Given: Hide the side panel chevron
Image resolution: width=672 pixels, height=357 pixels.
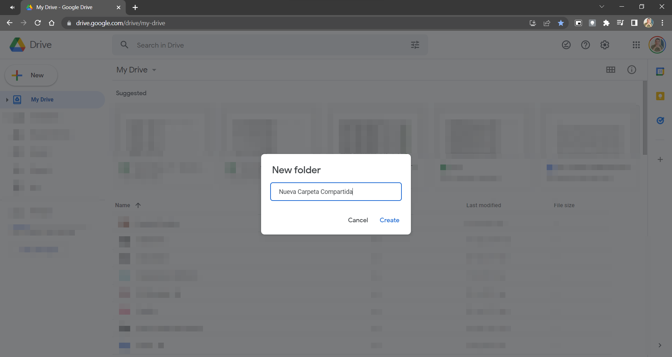Looking at the screenshot, I should (x=660, y=345).
